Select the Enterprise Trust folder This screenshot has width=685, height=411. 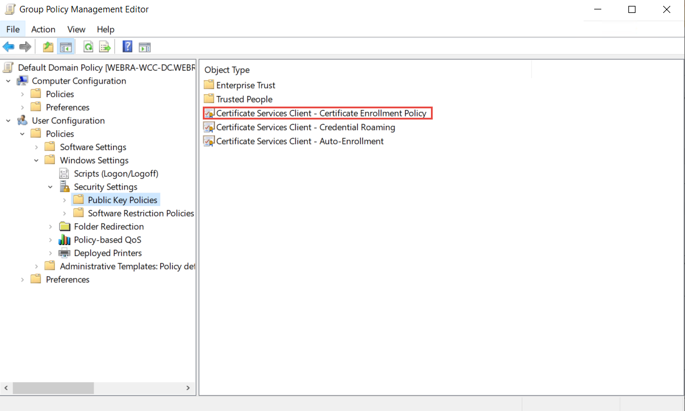point(245,85)
